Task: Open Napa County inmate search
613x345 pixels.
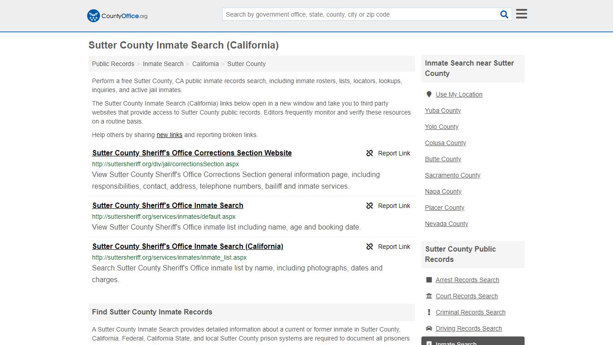Action: [443, 191]
